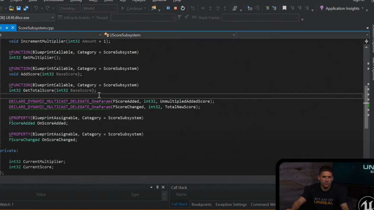
Task: Click the Break All pause icon
Action: click(x=168, y=8)
